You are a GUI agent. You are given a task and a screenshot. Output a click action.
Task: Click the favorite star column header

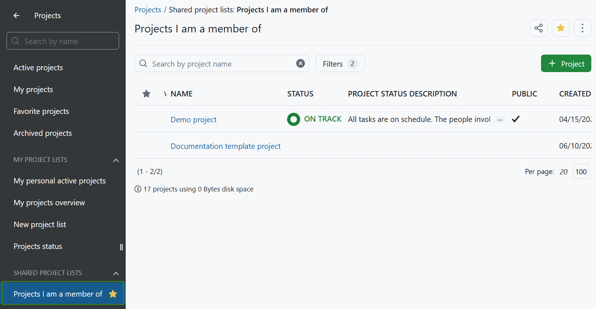tap(146, 94)
